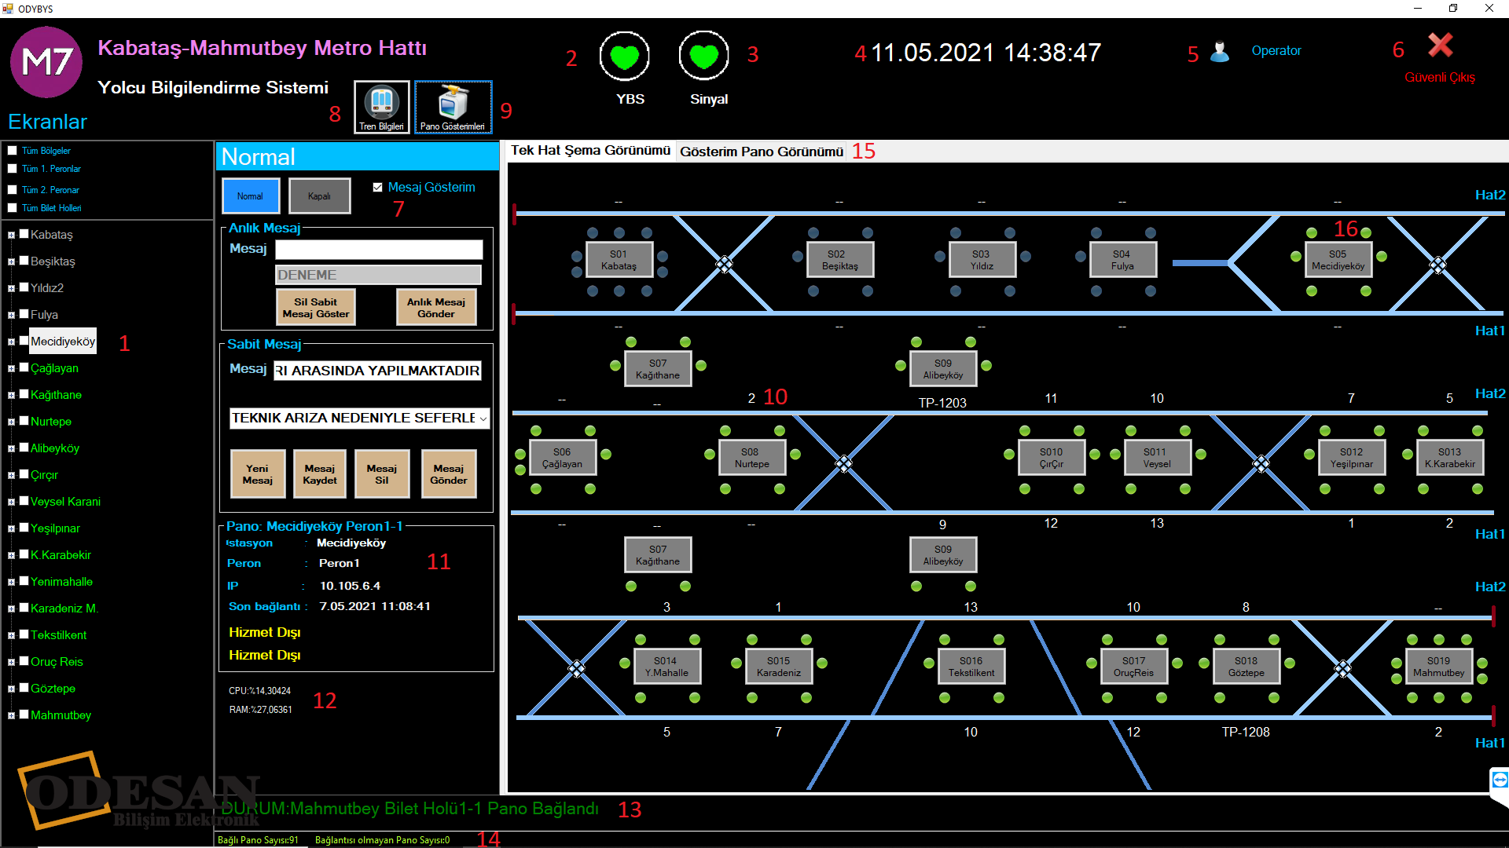Screen dimensions: 1509x848
Task: Select the S05 Mecidiyeköy station box
Action: point(1338,260)
